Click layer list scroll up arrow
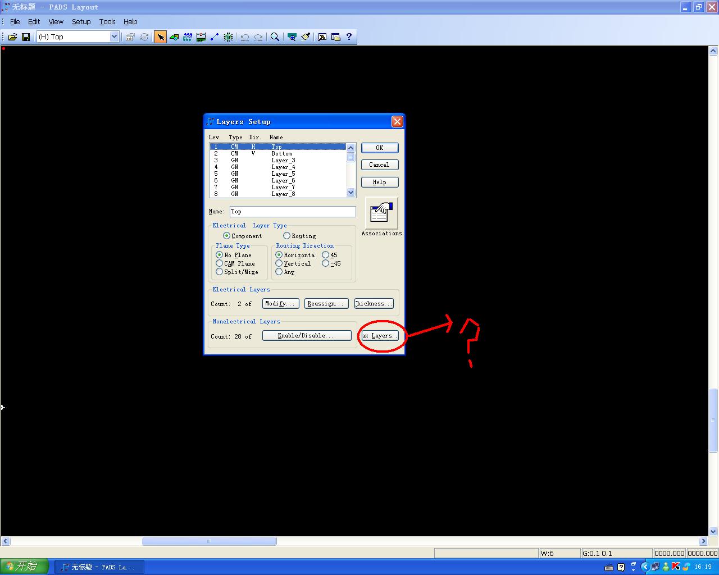719x575 pixels. tap(351, 148)
